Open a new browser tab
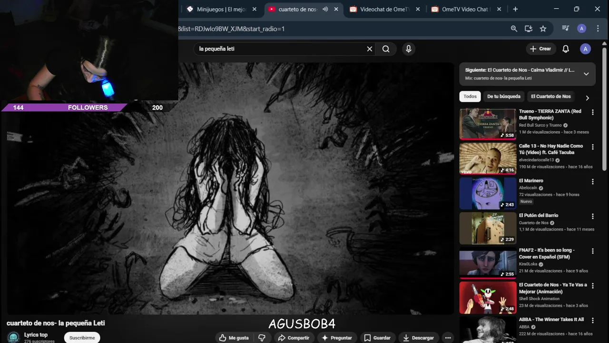The height and width of the screenshot is (343, 609). click(x=515, y=9)
